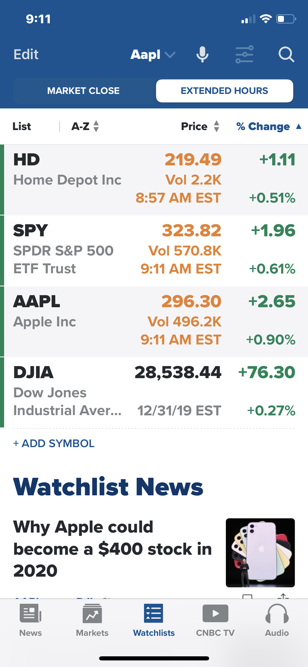Open the filter settings sliders icon
This screenshot has width=308, height=667.
[244, 54]
